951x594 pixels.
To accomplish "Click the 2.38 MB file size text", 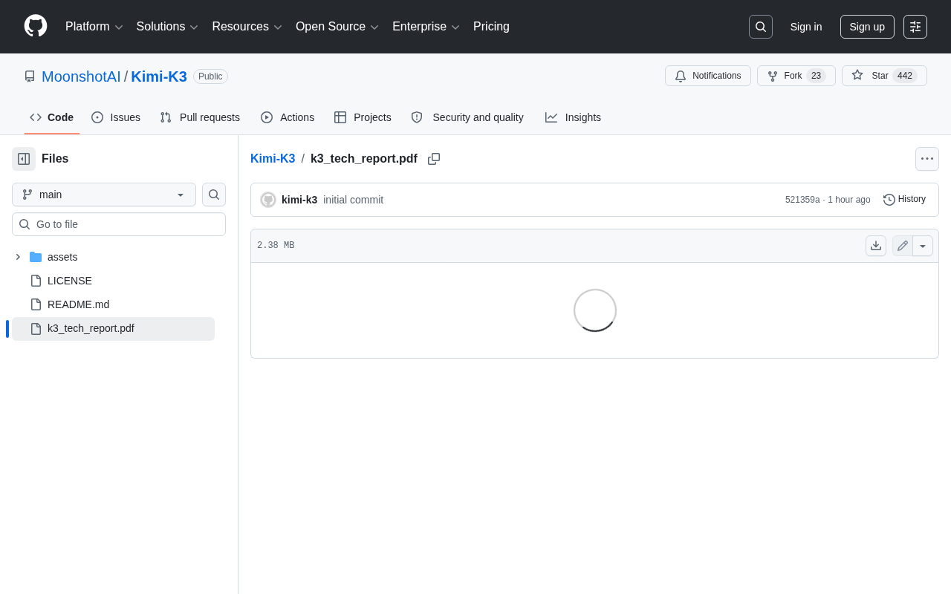I will click(276, 246).
